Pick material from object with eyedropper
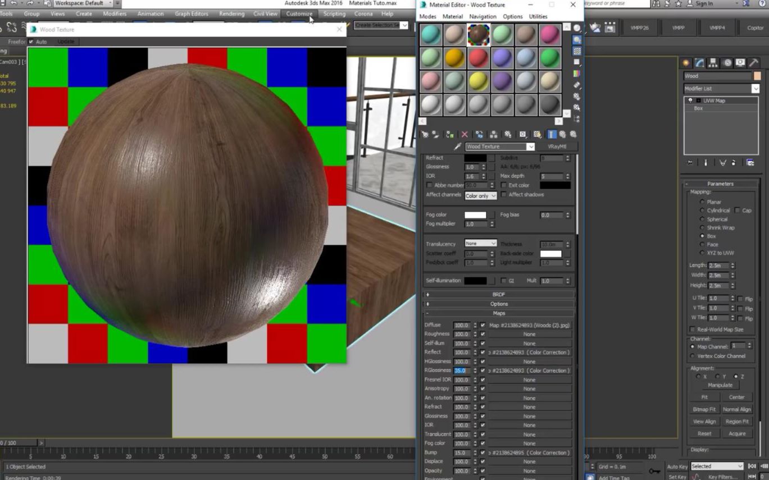The width and height of the screenshot is (769, 480). click(457, 147)
